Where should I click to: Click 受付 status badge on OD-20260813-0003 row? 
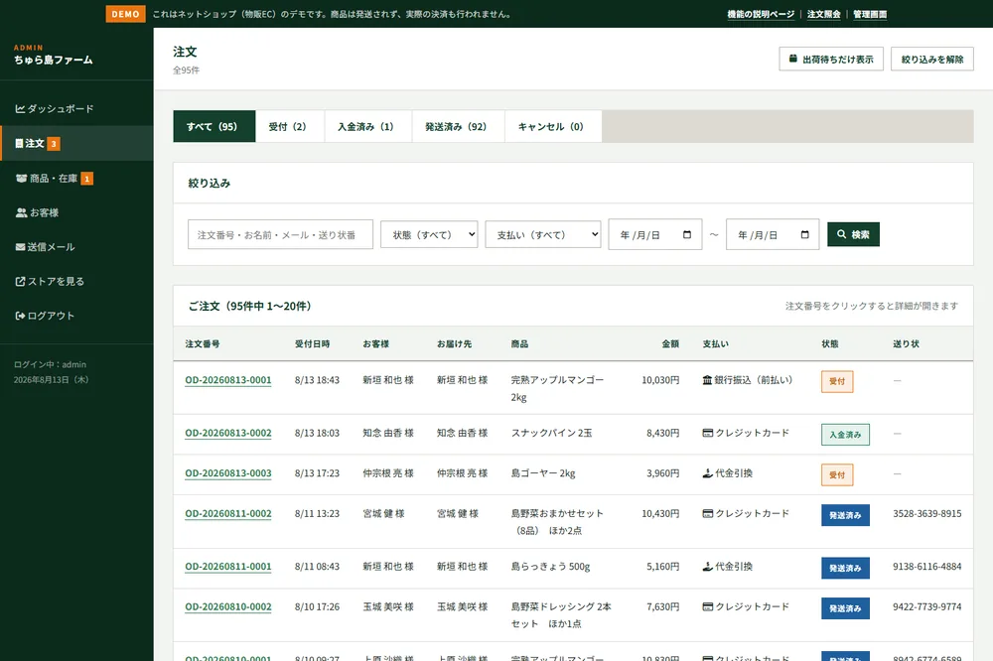pyautogui.click(x=837, y=474)
